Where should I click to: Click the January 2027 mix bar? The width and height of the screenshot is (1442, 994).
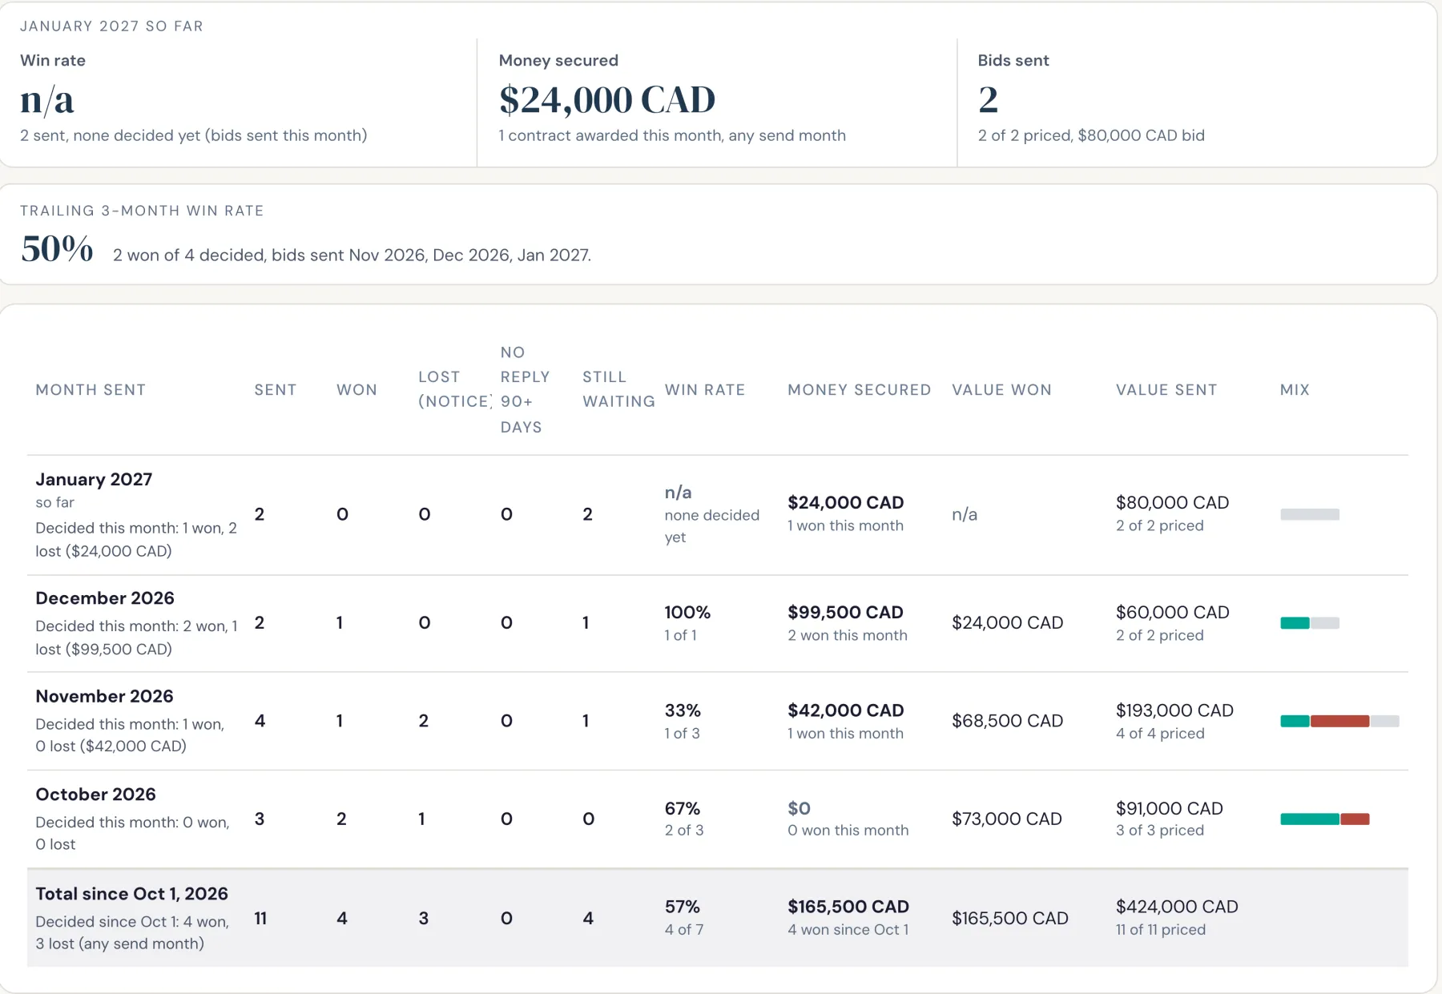coord(1310,514)
